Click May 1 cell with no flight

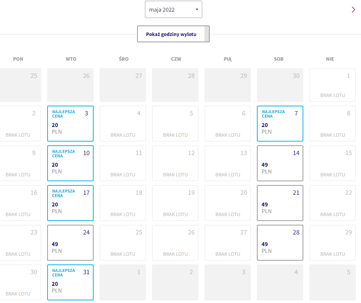333,85
